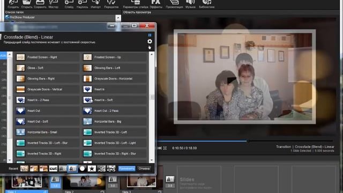343x193 pixels.
Task: Choose Glowing Bars - Left transition
Action: (x=114, y=68)
